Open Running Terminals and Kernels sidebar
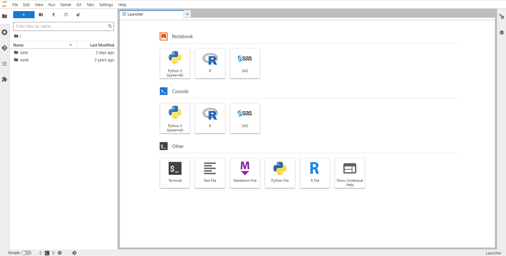The image size is (506, 256). 5,32
